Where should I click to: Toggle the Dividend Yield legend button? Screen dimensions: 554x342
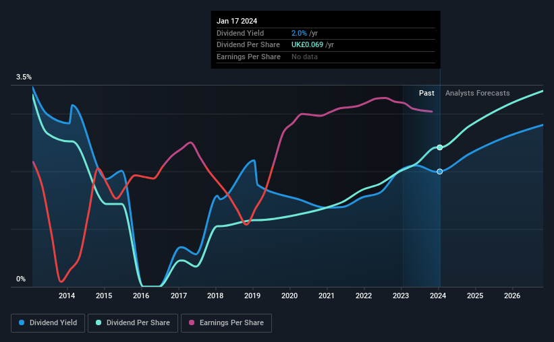click(x=48, y=323)
